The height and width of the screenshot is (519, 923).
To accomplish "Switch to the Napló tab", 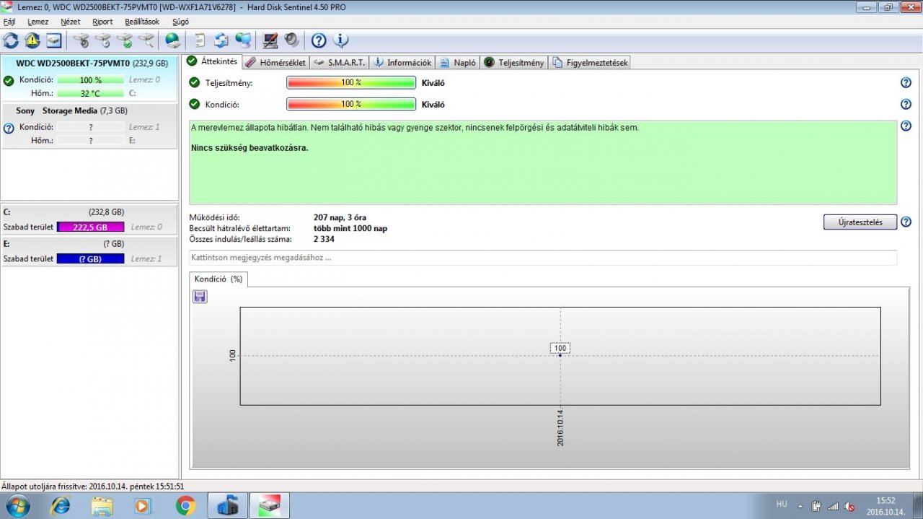I will click(458, 63).
